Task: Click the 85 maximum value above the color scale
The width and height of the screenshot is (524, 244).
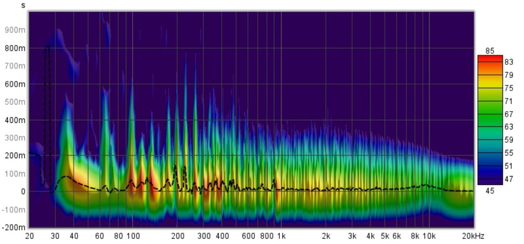Action: pos(490,51)
